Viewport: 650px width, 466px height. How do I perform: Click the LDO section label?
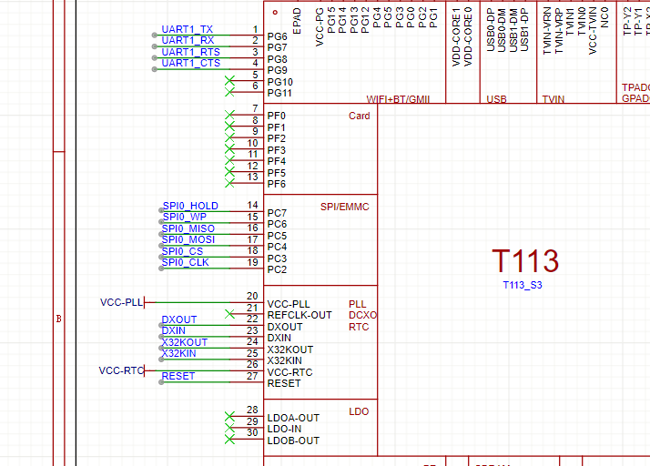359,411
